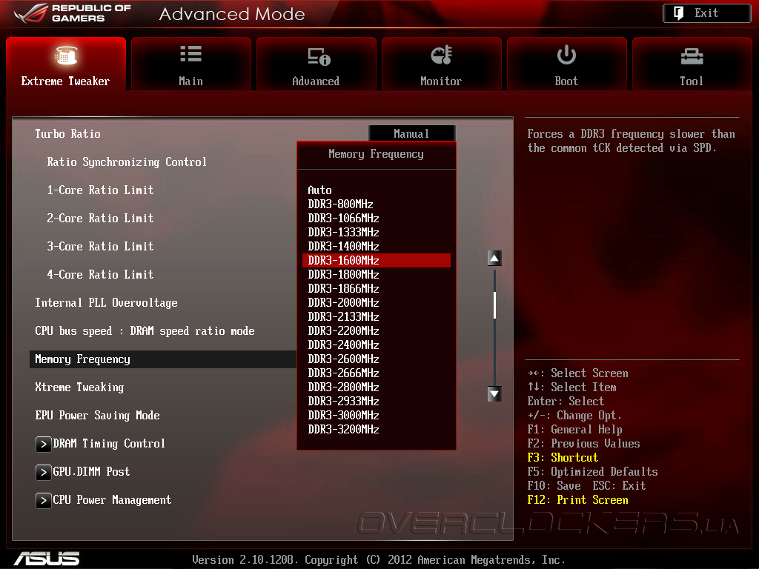
Task: Select Internal PLL Overvoltage setting
Action: pos(107,303)
